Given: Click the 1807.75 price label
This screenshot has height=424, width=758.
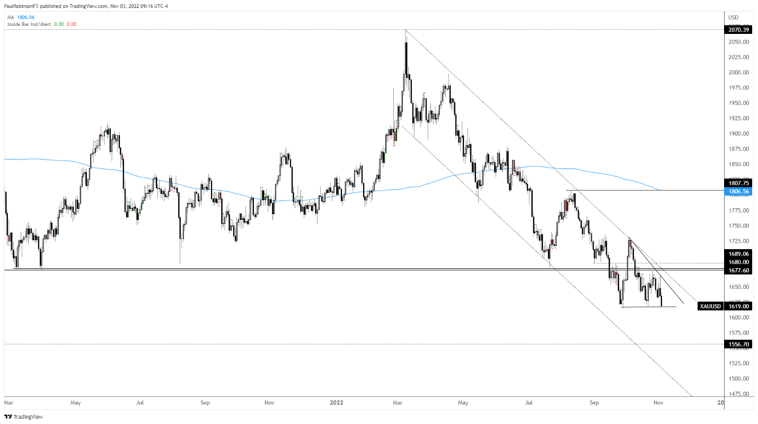Looking at the screenshot, I should click(738, 183).
